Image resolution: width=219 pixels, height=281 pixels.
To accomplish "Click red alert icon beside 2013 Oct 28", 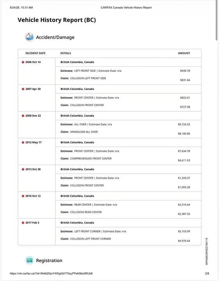I will tap(23, 169).
